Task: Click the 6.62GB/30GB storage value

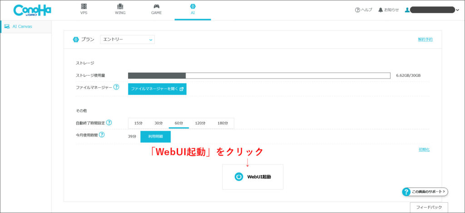Action: [408, 76]
